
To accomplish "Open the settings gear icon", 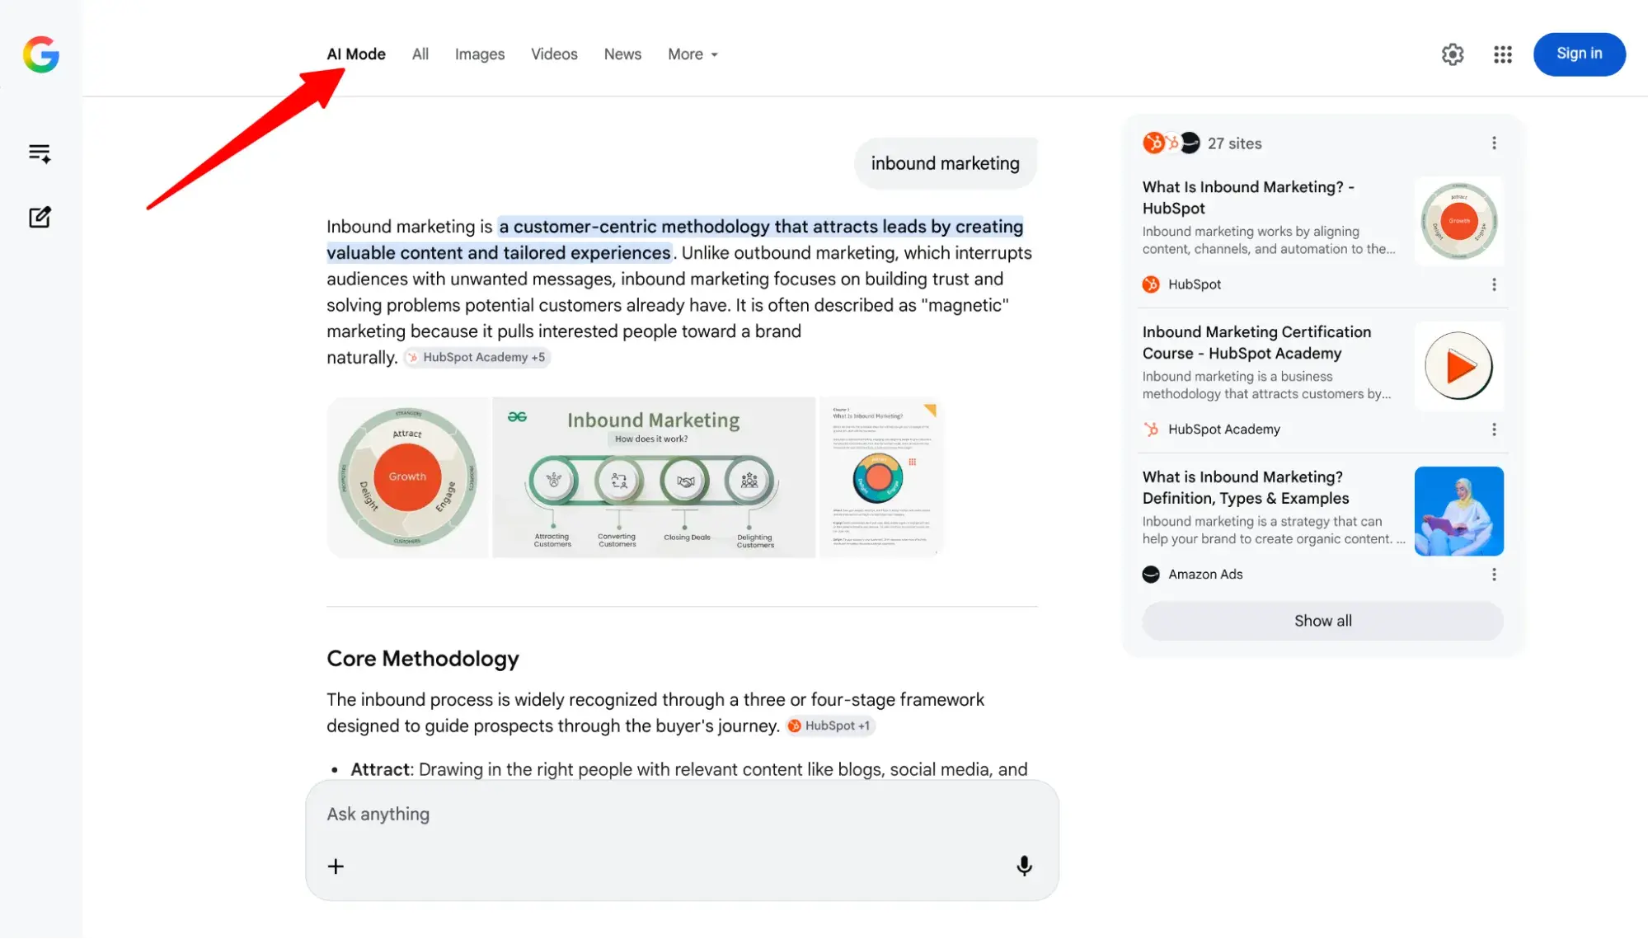I will [x=1452, y=54].
